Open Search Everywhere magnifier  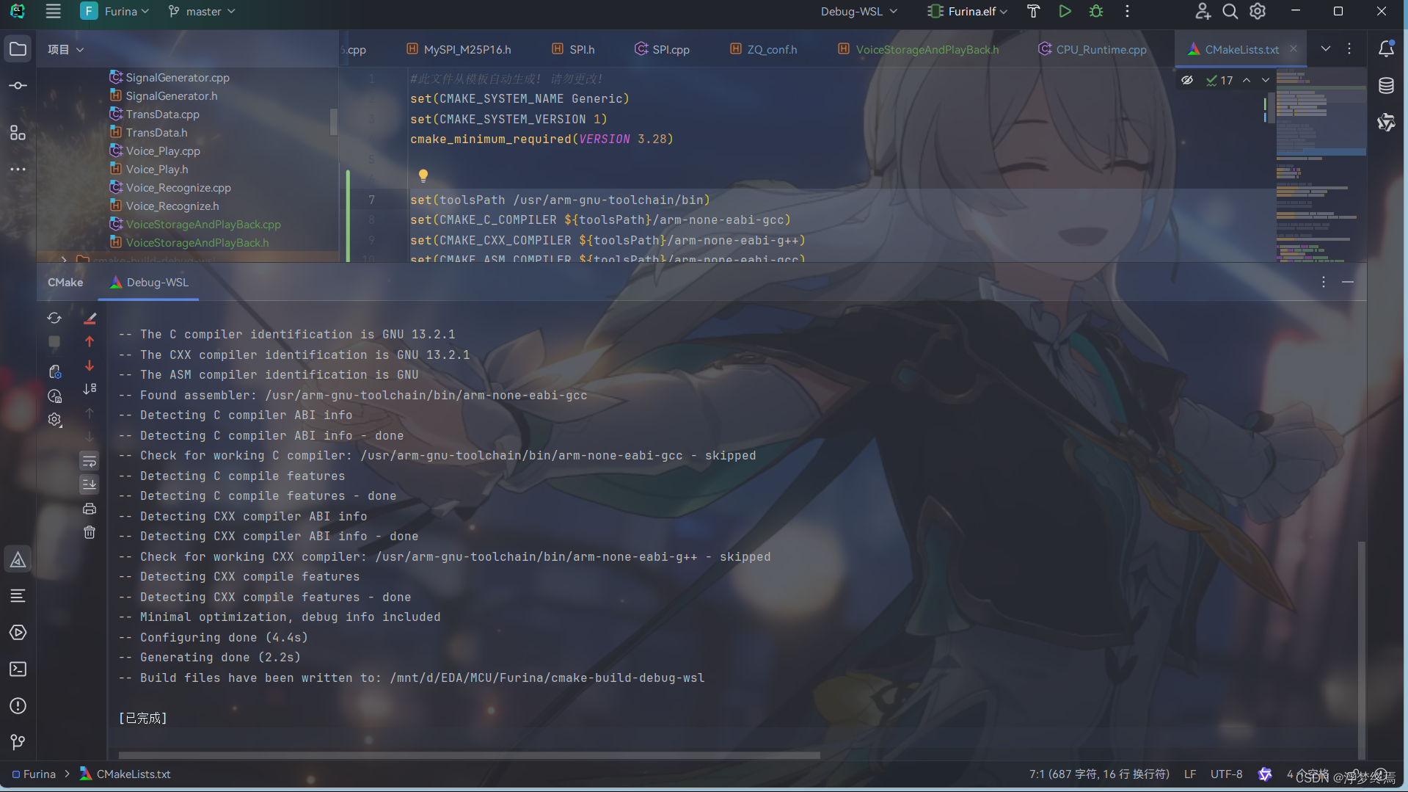click(x=1230, y=11)
